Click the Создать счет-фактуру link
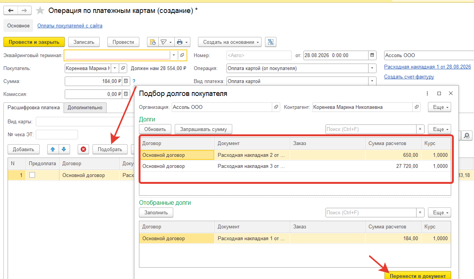The height and width of the screenshot is (279, 474). [409, 77]
